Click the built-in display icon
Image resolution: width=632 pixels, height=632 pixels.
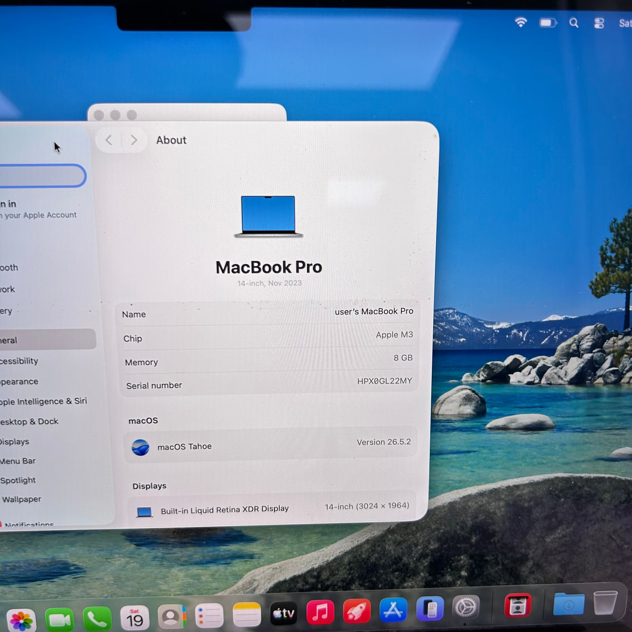[144, 512]
